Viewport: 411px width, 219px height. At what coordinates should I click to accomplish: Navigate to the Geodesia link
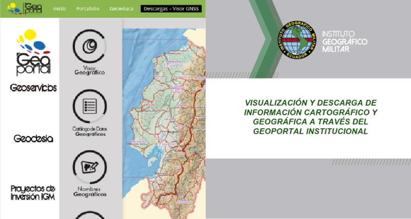tap(33, 138)
